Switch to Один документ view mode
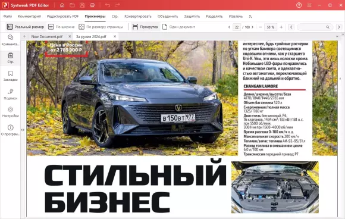The width and height of the screenshot is (345, 219). [x=178, y=27]
